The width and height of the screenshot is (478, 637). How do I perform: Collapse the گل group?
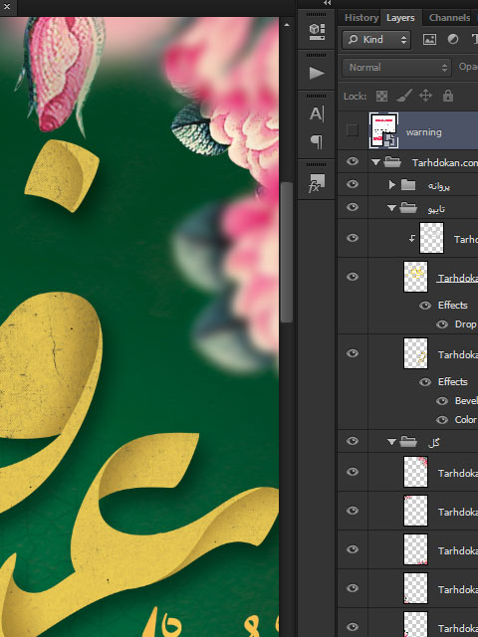391,442
